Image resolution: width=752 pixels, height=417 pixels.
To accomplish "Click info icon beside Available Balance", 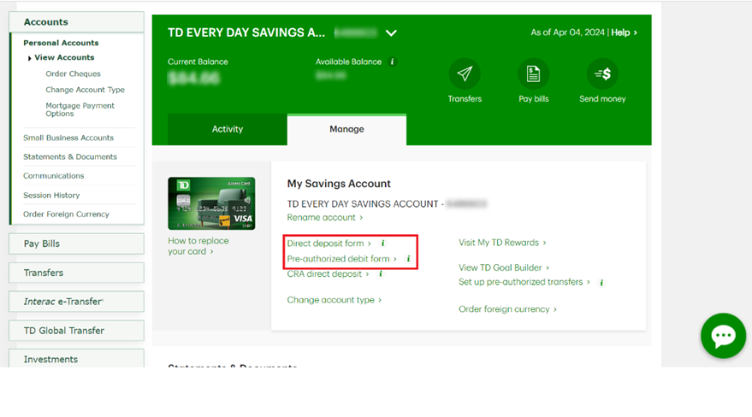I will (x=393, y=62).
